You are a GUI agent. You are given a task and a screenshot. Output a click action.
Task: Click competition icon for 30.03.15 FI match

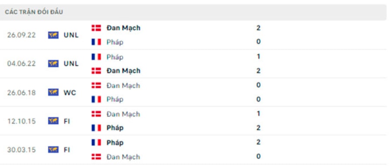click(x=53, y=150)
